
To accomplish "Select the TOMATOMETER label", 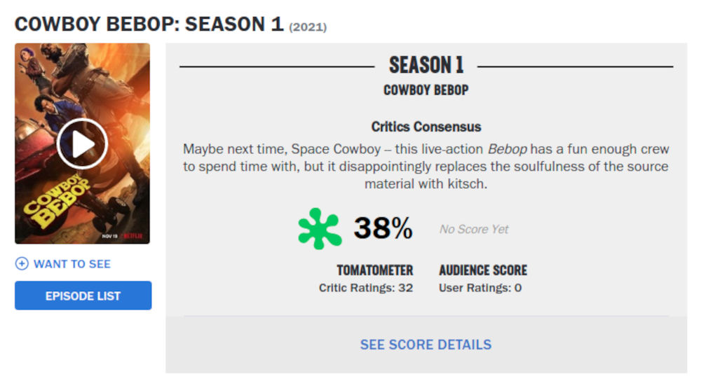I will [x=375, y=270].
